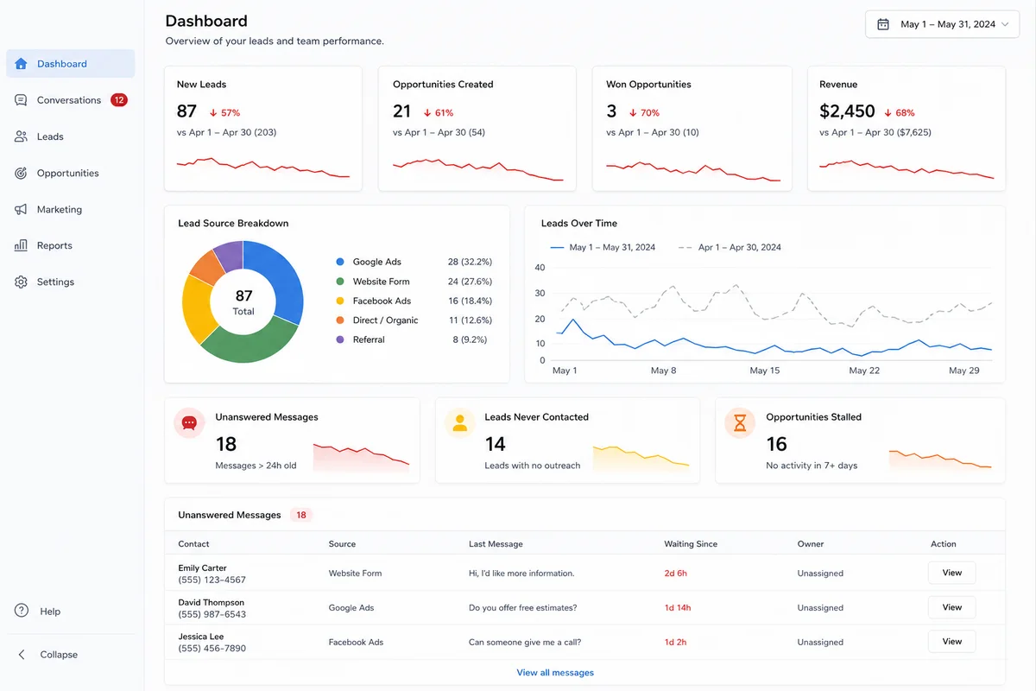This screenshot has width=1036, height=691.
Task: View David Thompson's message
Action: (x=951, y=607)
